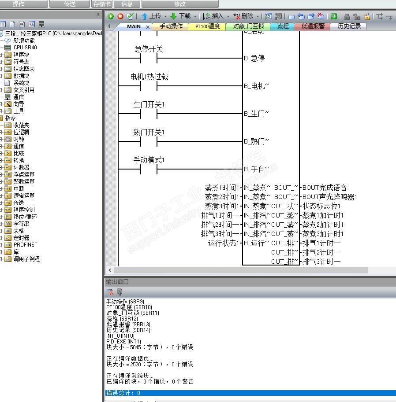396x402 pixels.
Task: Click the horizontal scrollbar under ladder editor
Action: 241,270
